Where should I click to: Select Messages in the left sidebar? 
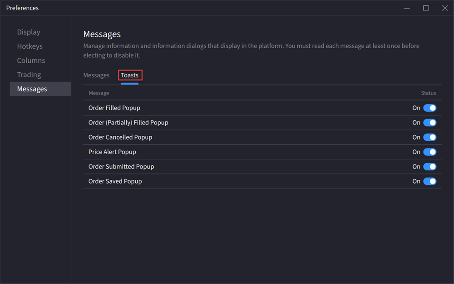click(32, 89)
